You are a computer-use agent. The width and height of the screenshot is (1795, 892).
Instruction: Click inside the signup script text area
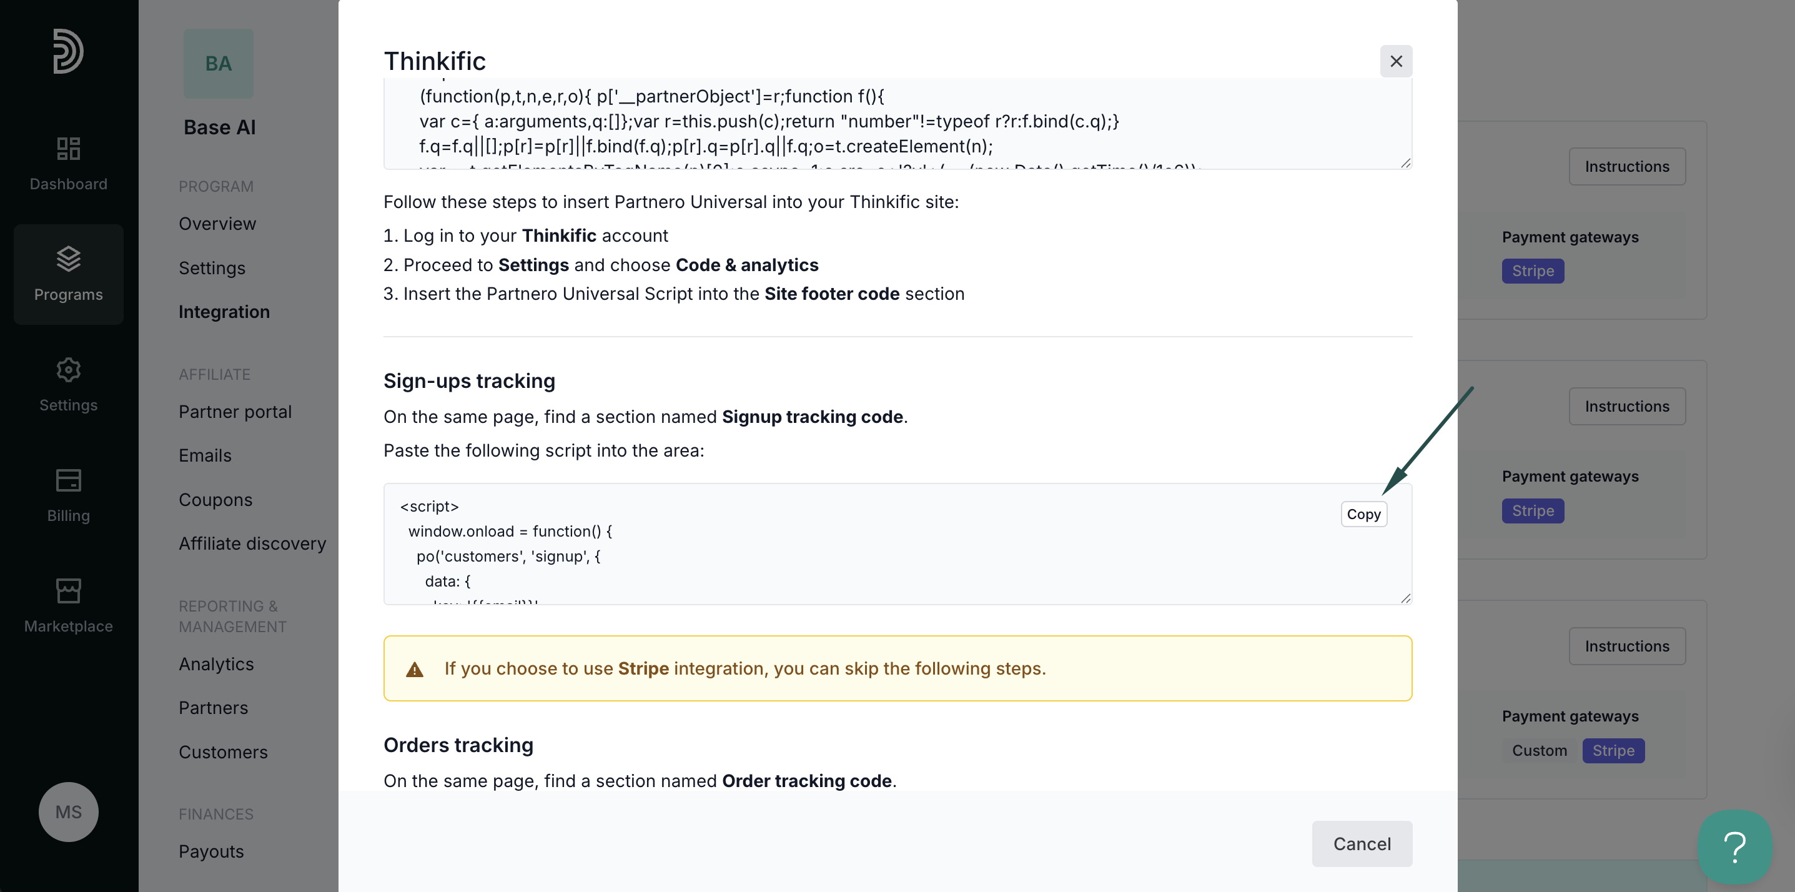pyautogui.click(x=898, y=544)
